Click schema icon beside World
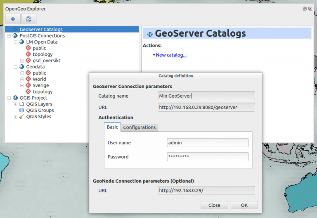The image size is (317, 218). pyautogui.click(x=28, y=79)
